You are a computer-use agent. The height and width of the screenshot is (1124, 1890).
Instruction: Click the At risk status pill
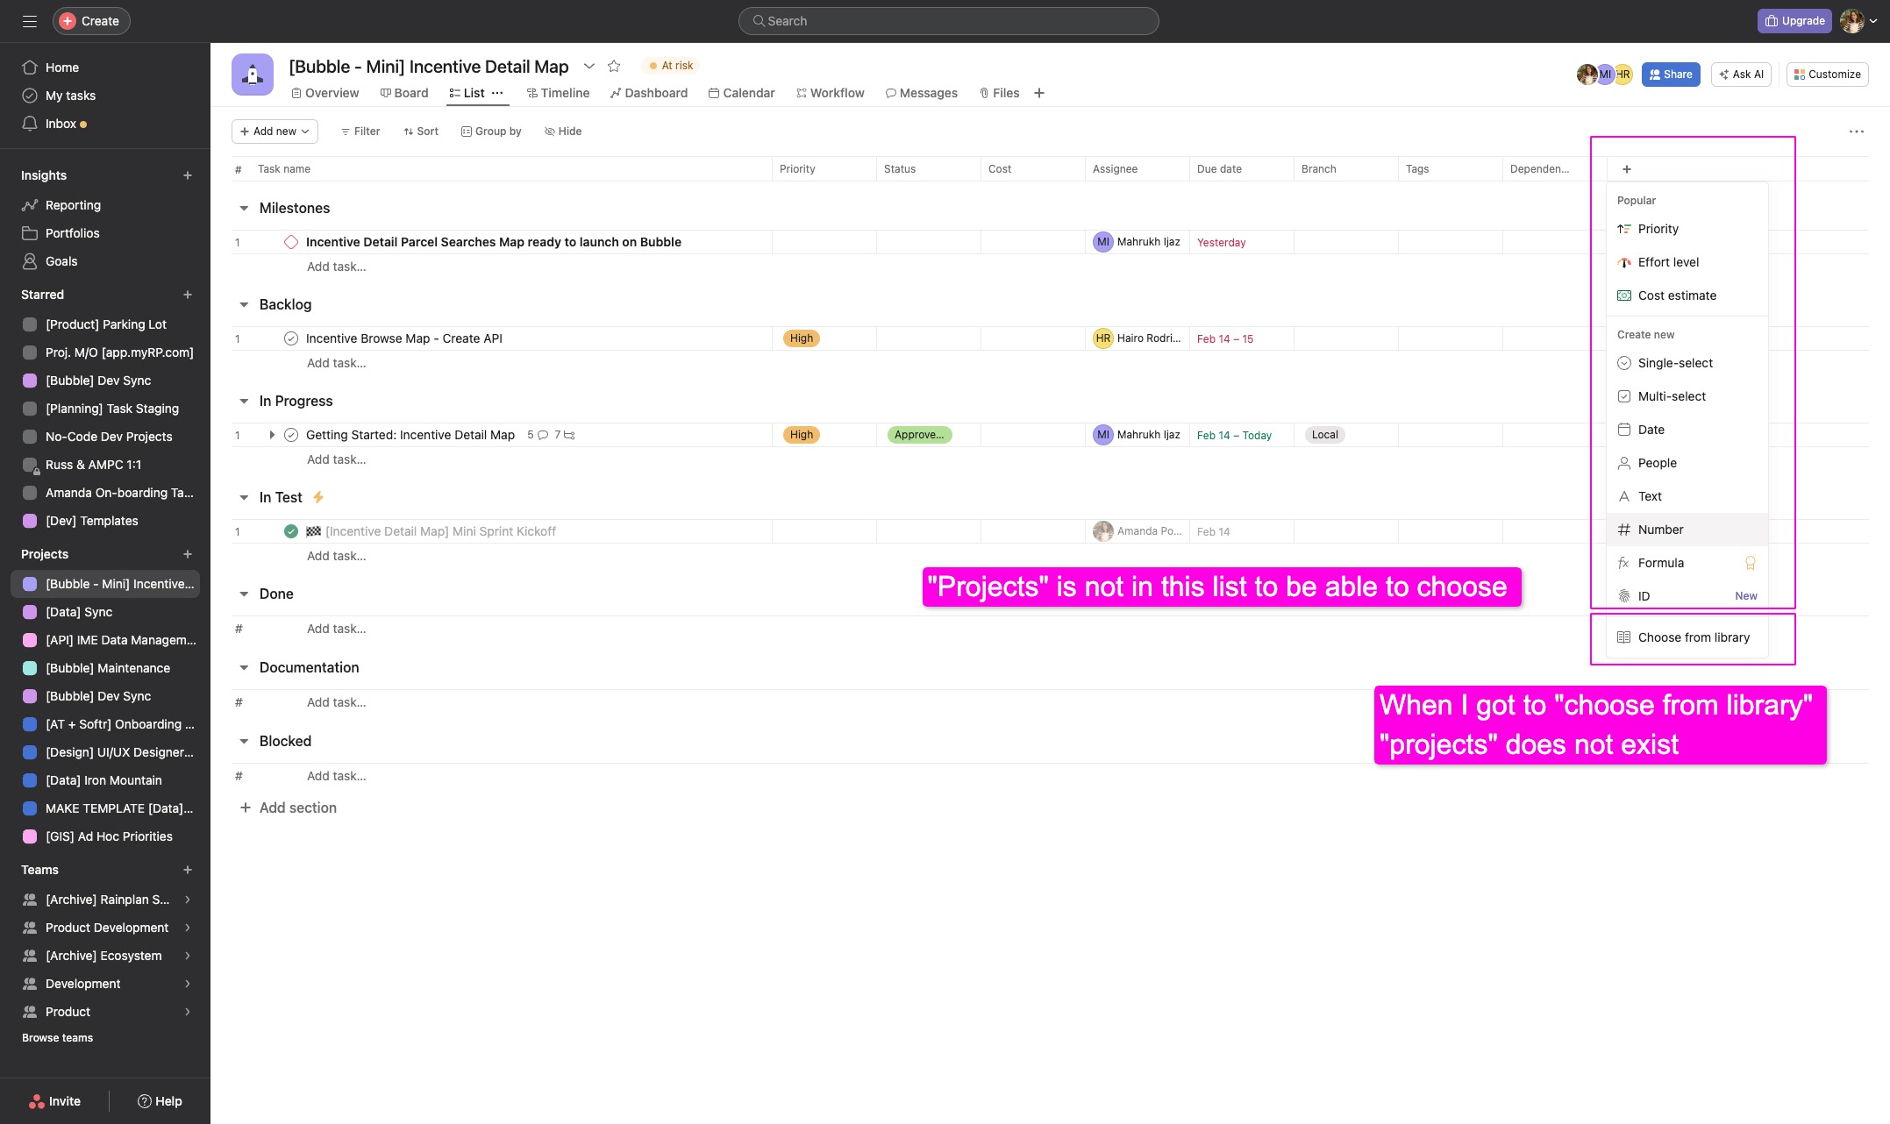(x=671, y=66)
